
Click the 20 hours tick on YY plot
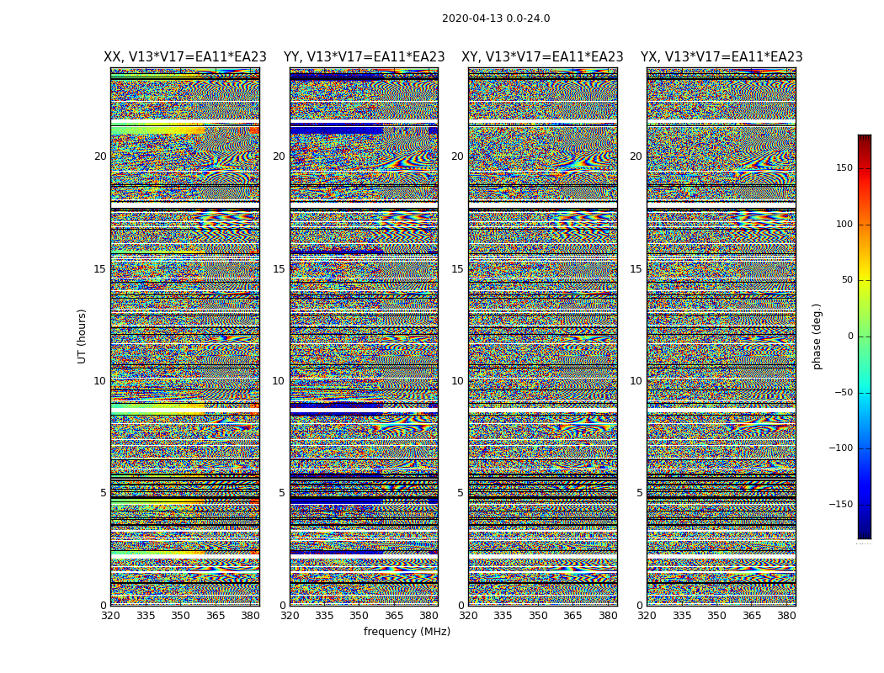click(x=279, y=156)
